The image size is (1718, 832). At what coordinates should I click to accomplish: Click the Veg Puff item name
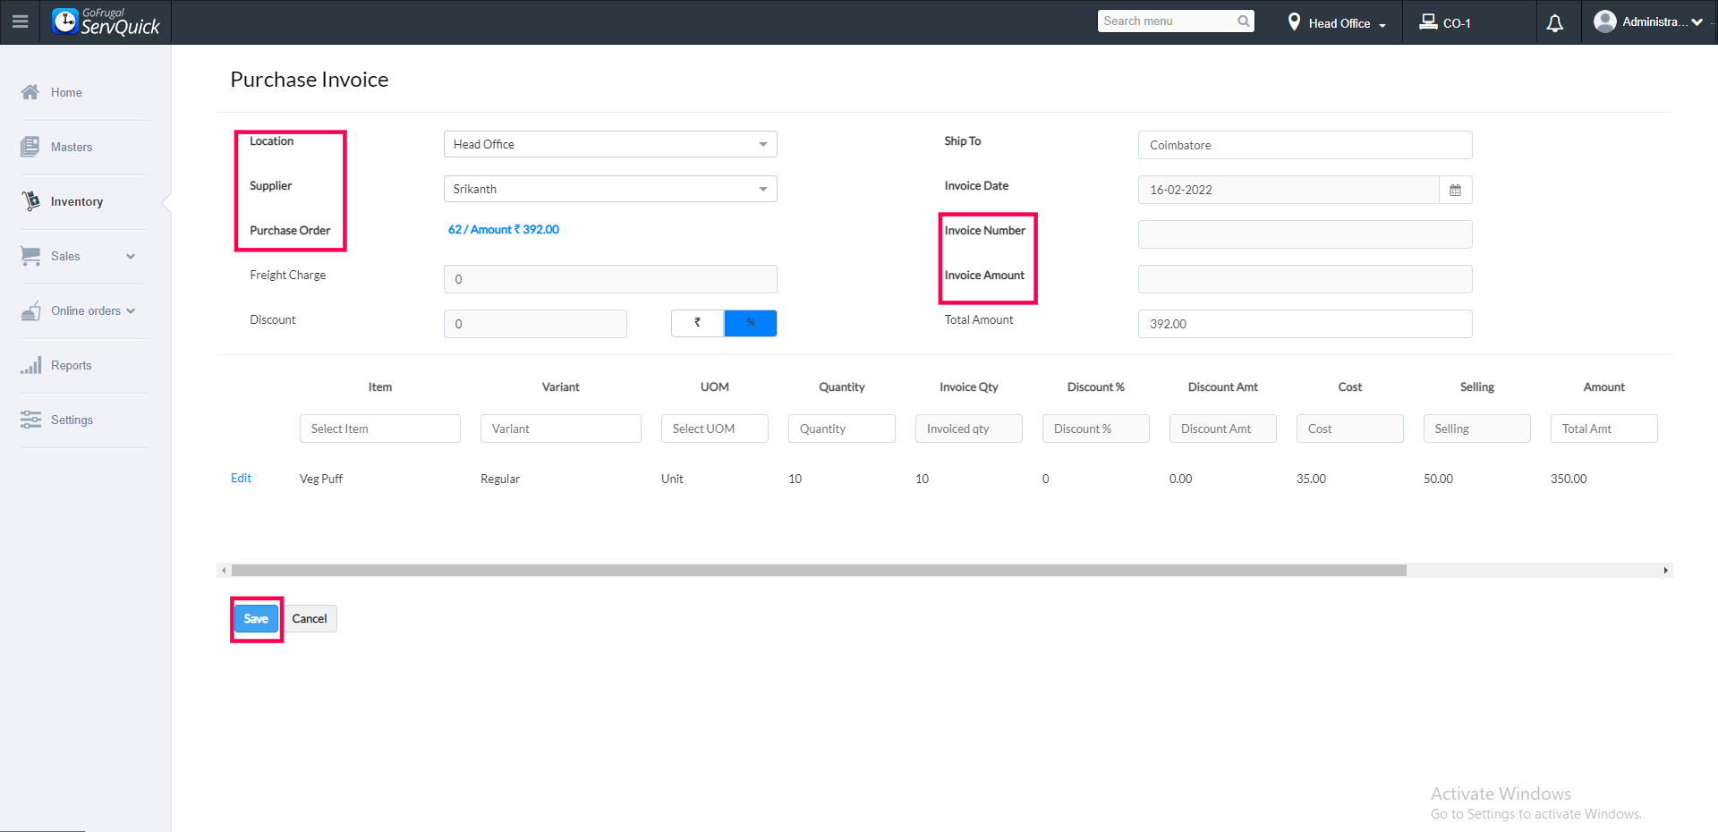(321, 479)
